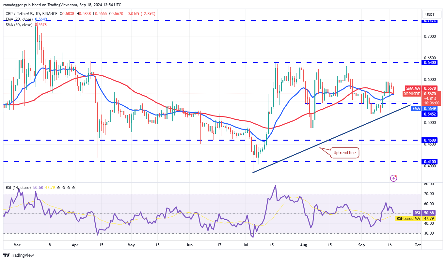Select the RSI (14, close) indicator legend

[x=18, y=188]
